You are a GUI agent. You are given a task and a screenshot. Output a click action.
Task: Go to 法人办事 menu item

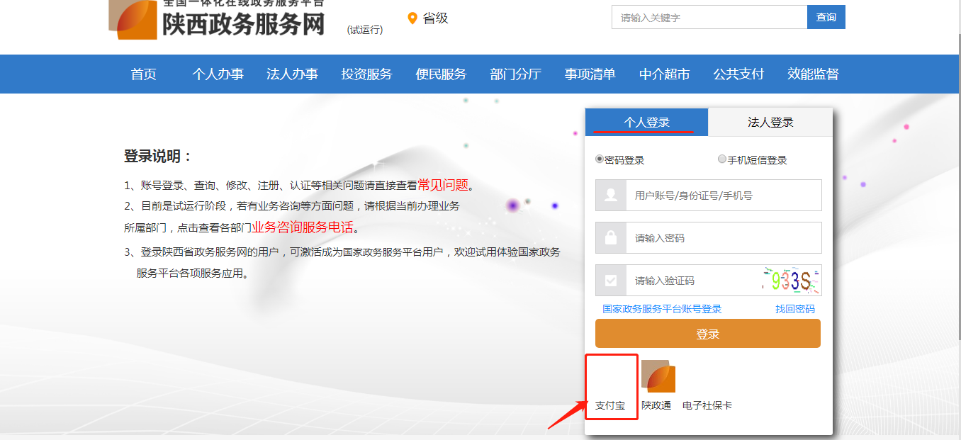point(292,74)
